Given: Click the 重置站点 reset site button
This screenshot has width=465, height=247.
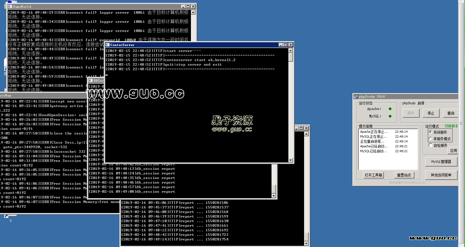Looking at the screenshot, I should 404,175.
